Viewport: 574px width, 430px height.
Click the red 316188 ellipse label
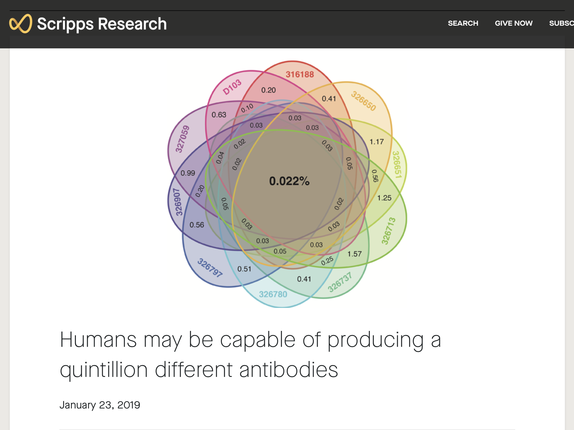[300, 74]
